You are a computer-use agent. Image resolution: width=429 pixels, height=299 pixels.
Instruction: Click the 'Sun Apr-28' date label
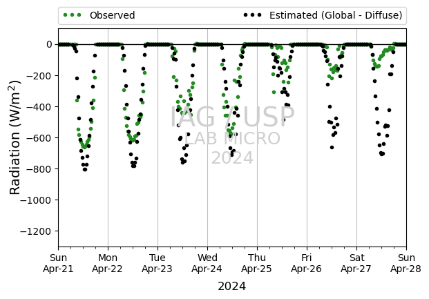(x=406, y=263)
